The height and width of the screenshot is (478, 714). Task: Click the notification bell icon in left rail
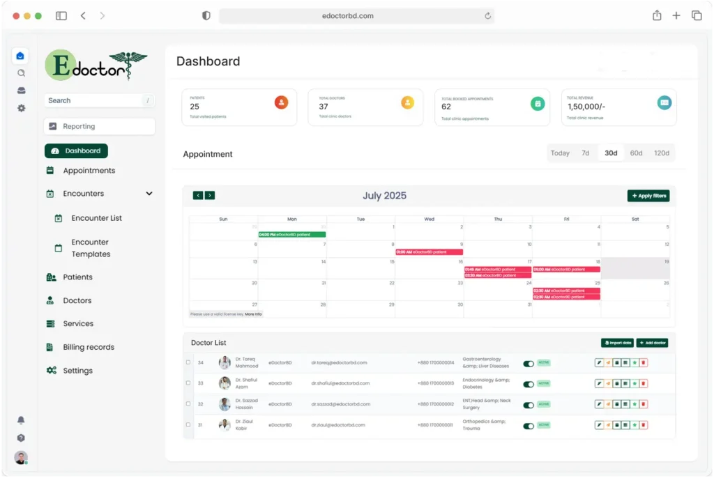tap(21, 420)
